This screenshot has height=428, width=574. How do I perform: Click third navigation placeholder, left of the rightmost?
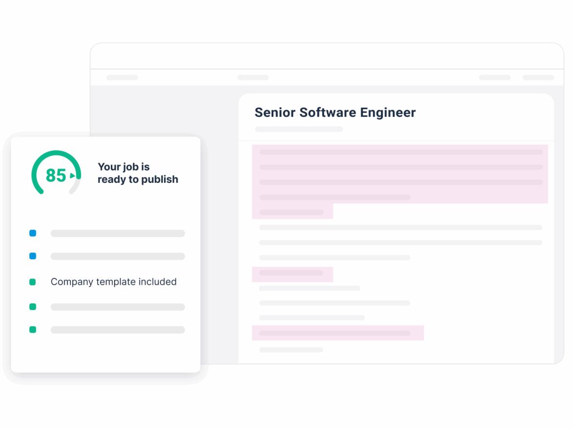click(x=494, y=78)
